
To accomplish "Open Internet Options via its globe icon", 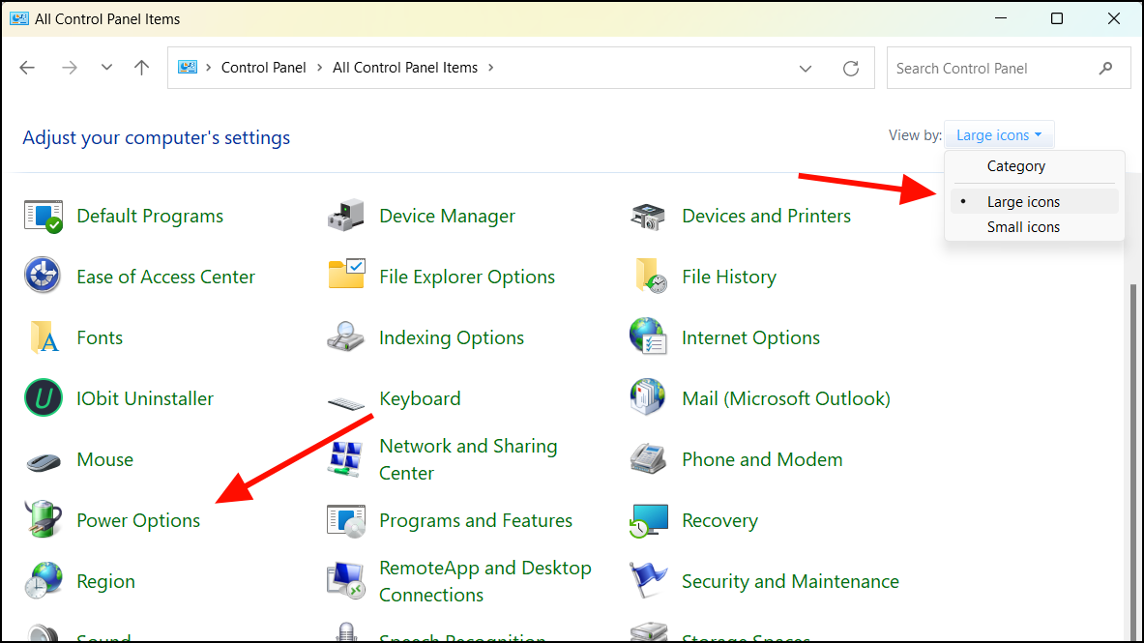I will point(750,337).
